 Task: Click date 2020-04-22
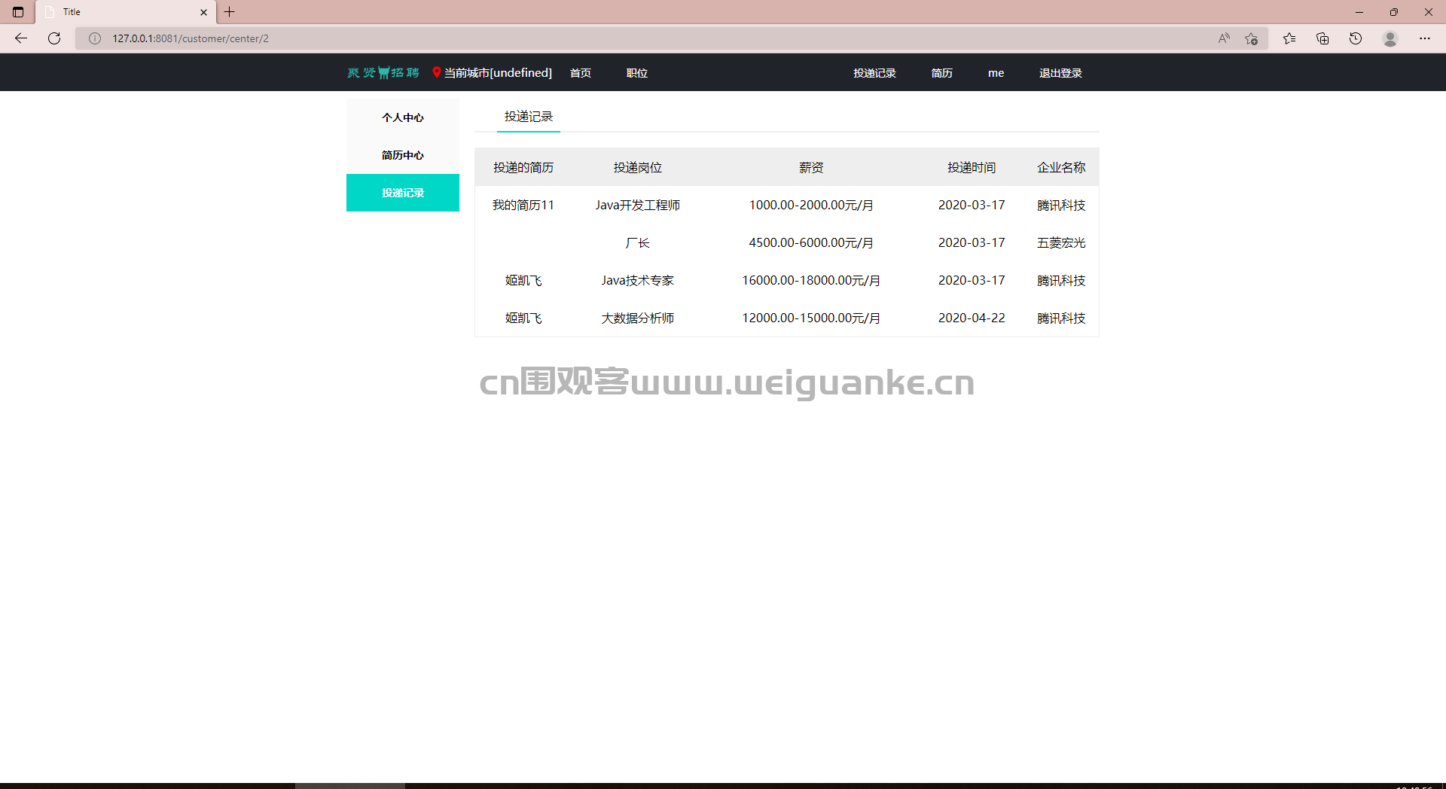[x=972, y=318]
